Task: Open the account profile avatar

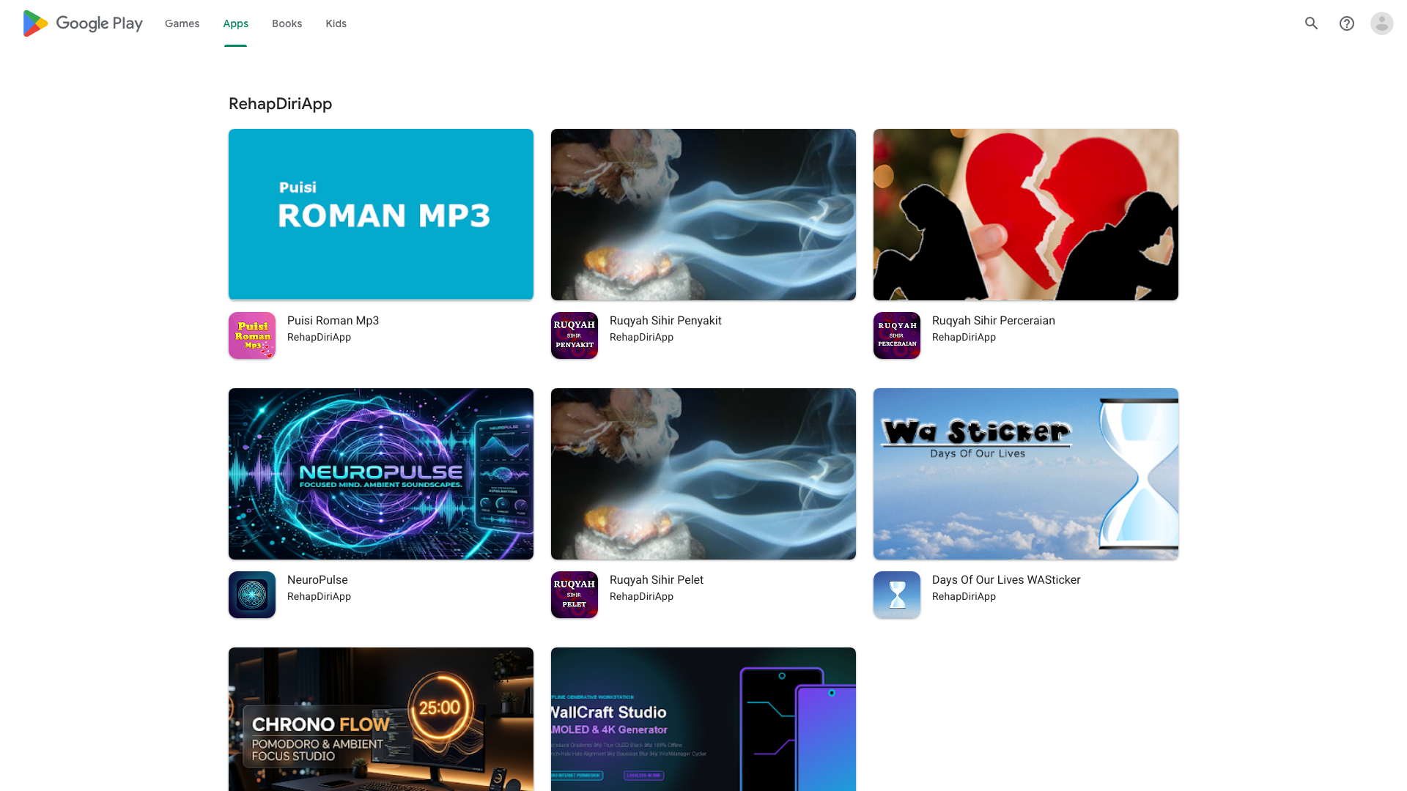Action: (1382, 23)
